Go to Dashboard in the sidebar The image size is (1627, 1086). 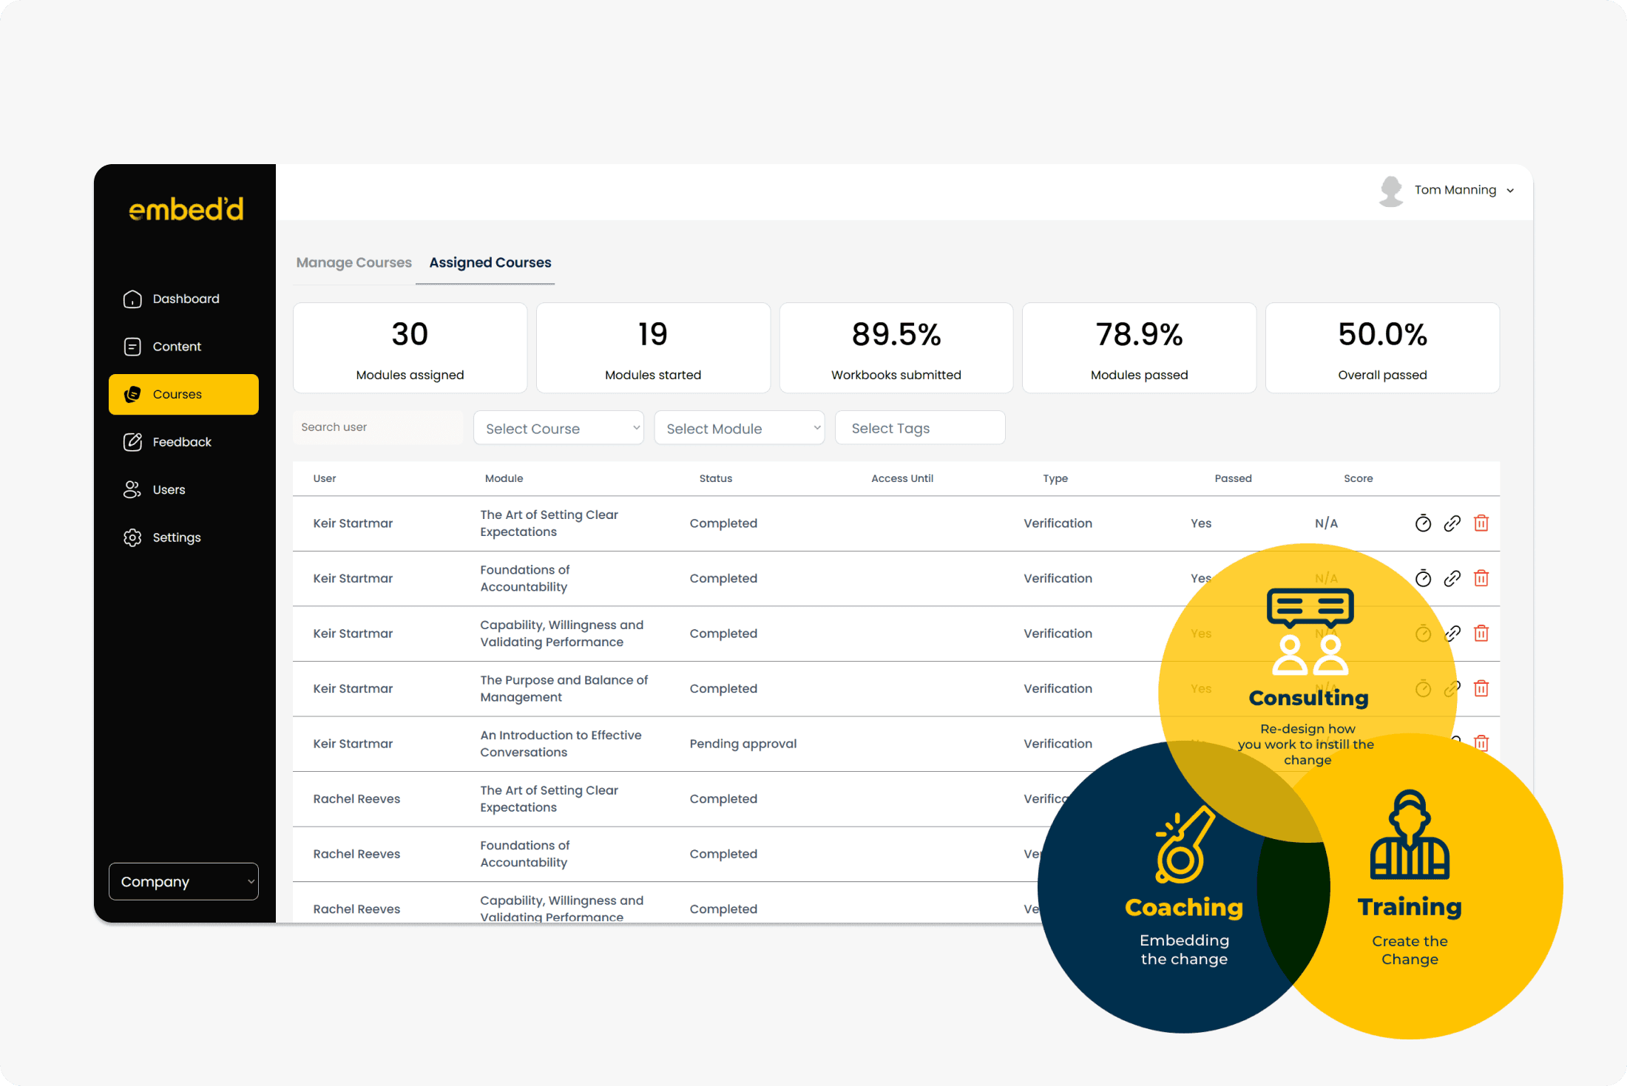[x=183, y=299]
